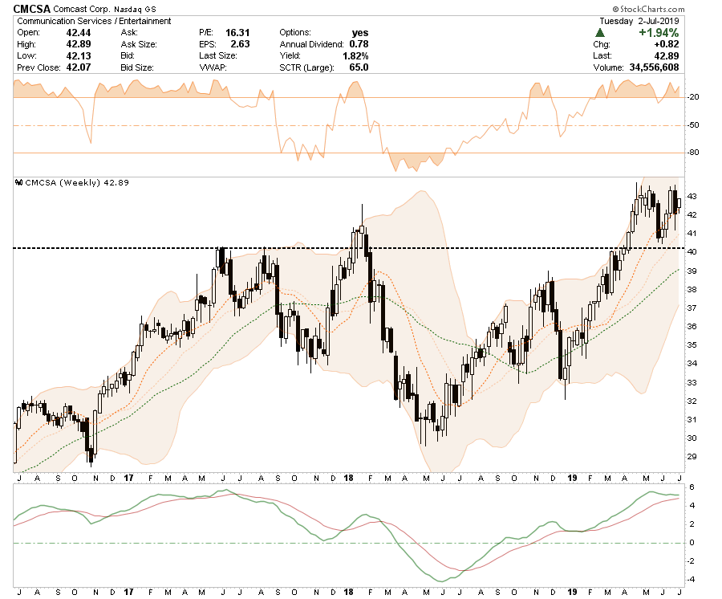The width and height of the screenshot is (722, 599).
Task: Select the CMCSA ticker symbol in header
Action: (x=31, y=9)
